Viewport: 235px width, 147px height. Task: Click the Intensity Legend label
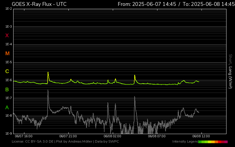point(185,142)
